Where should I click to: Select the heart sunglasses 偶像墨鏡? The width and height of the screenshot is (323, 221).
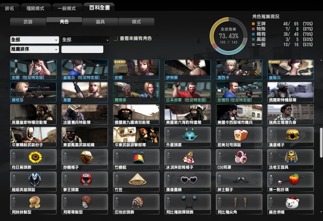[x=188, y=182]
